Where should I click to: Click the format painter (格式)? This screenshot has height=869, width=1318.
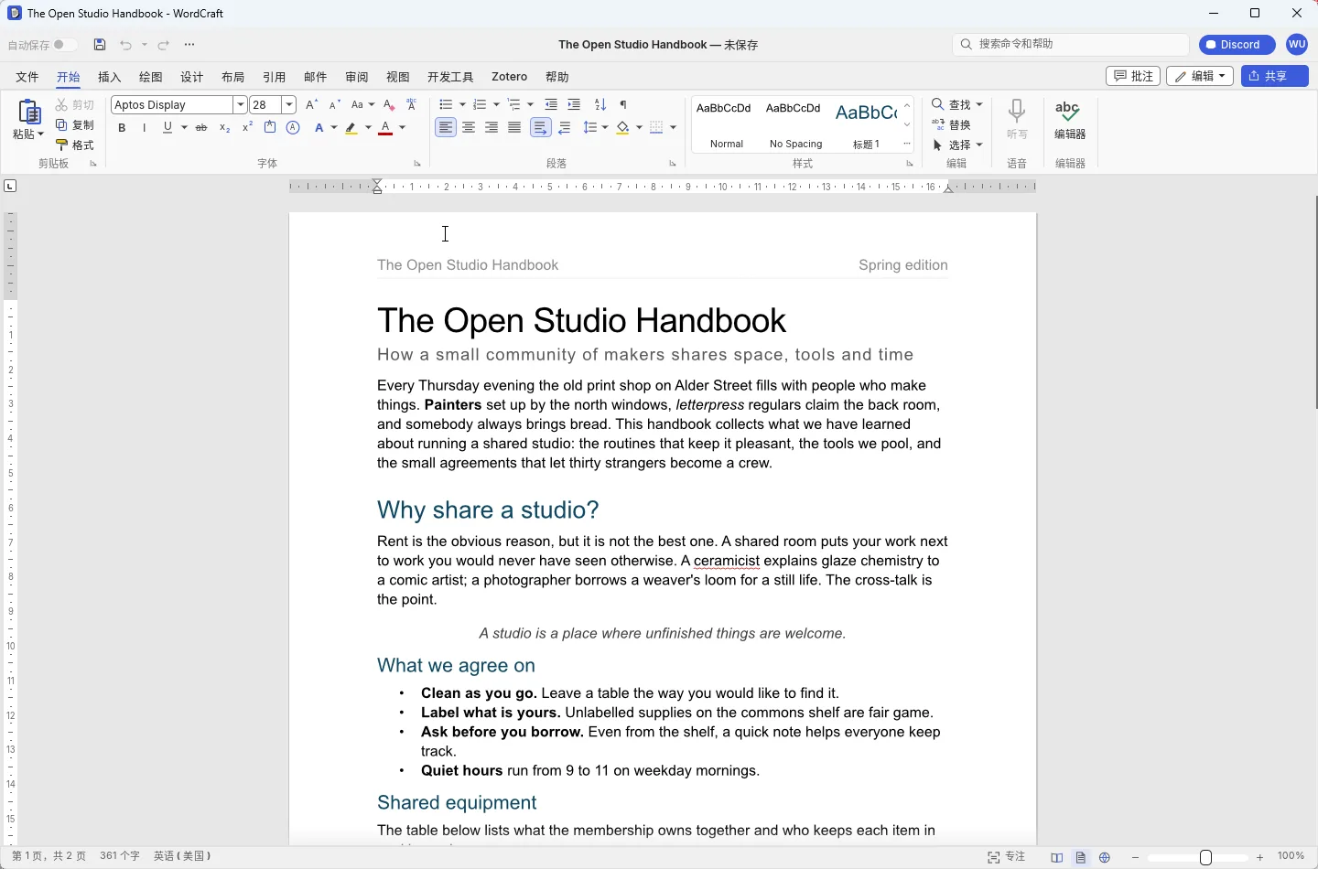coord(75,145)
